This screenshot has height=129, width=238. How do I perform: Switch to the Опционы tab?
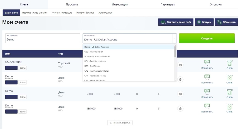[x=216, y=4]
